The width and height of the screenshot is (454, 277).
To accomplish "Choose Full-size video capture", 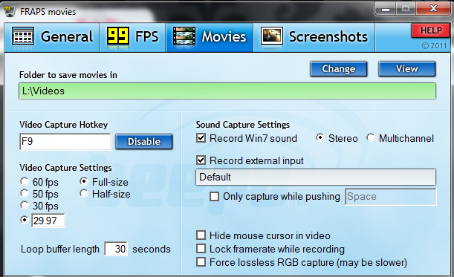I will [84, 181].
